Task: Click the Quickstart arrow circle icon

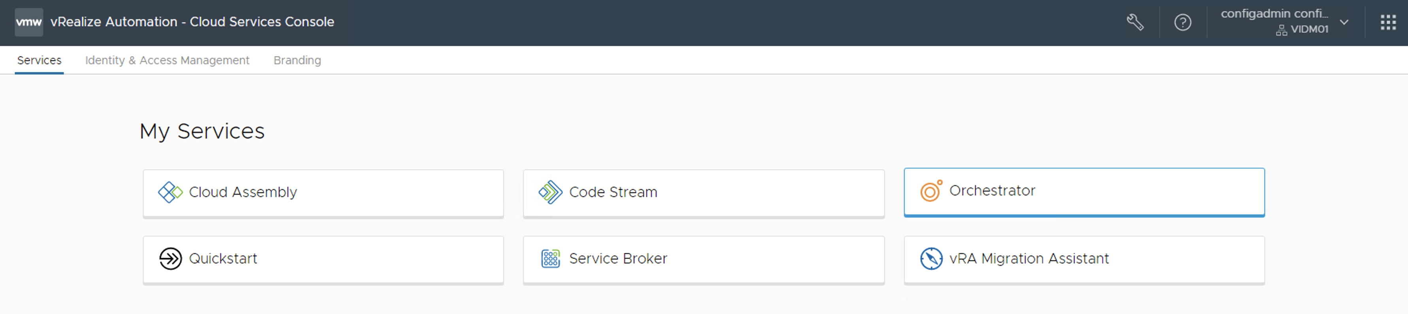Action: pos(170,258)
